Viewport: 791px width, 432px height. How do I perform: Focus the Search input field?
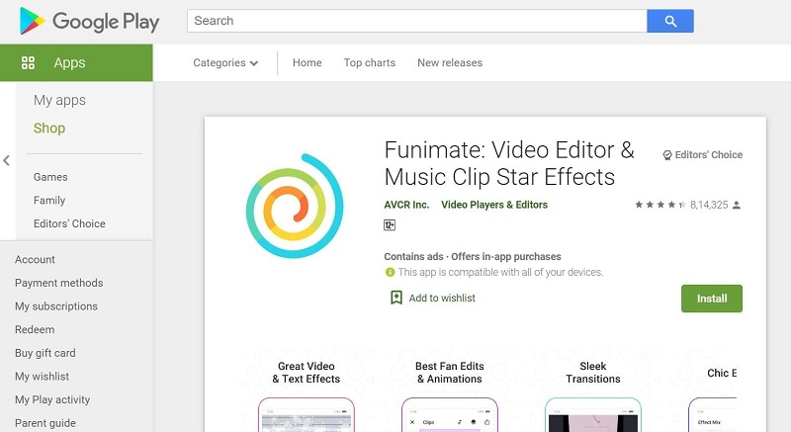(x=416, y=21)
